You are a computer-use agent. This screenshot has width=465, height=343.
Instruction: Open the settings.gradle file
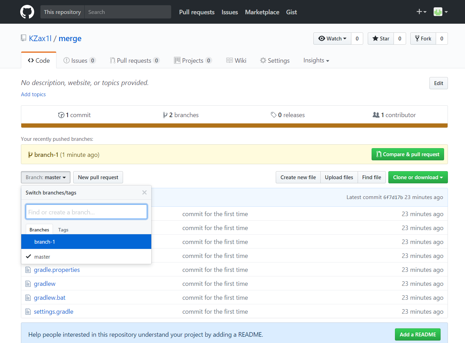54,312
